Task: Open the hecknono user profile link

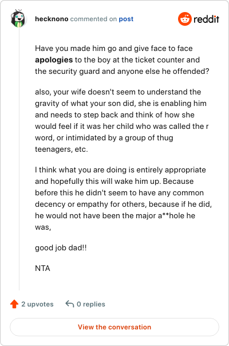Action: [52, 19]
